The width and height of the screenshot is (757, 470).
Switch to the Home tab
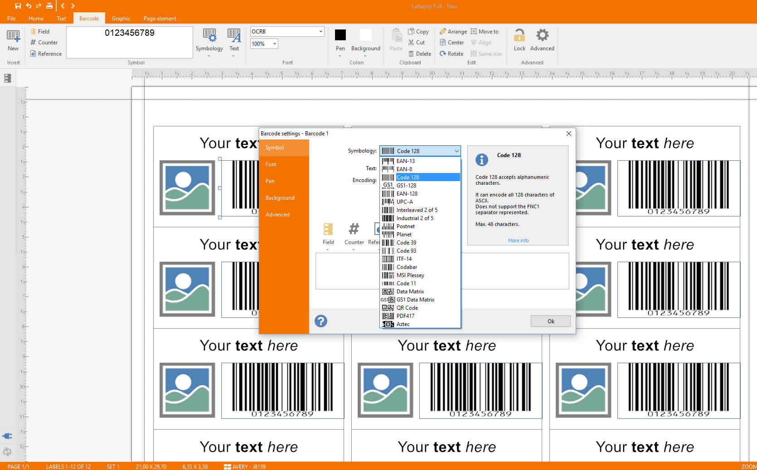[x=36, y=19]
